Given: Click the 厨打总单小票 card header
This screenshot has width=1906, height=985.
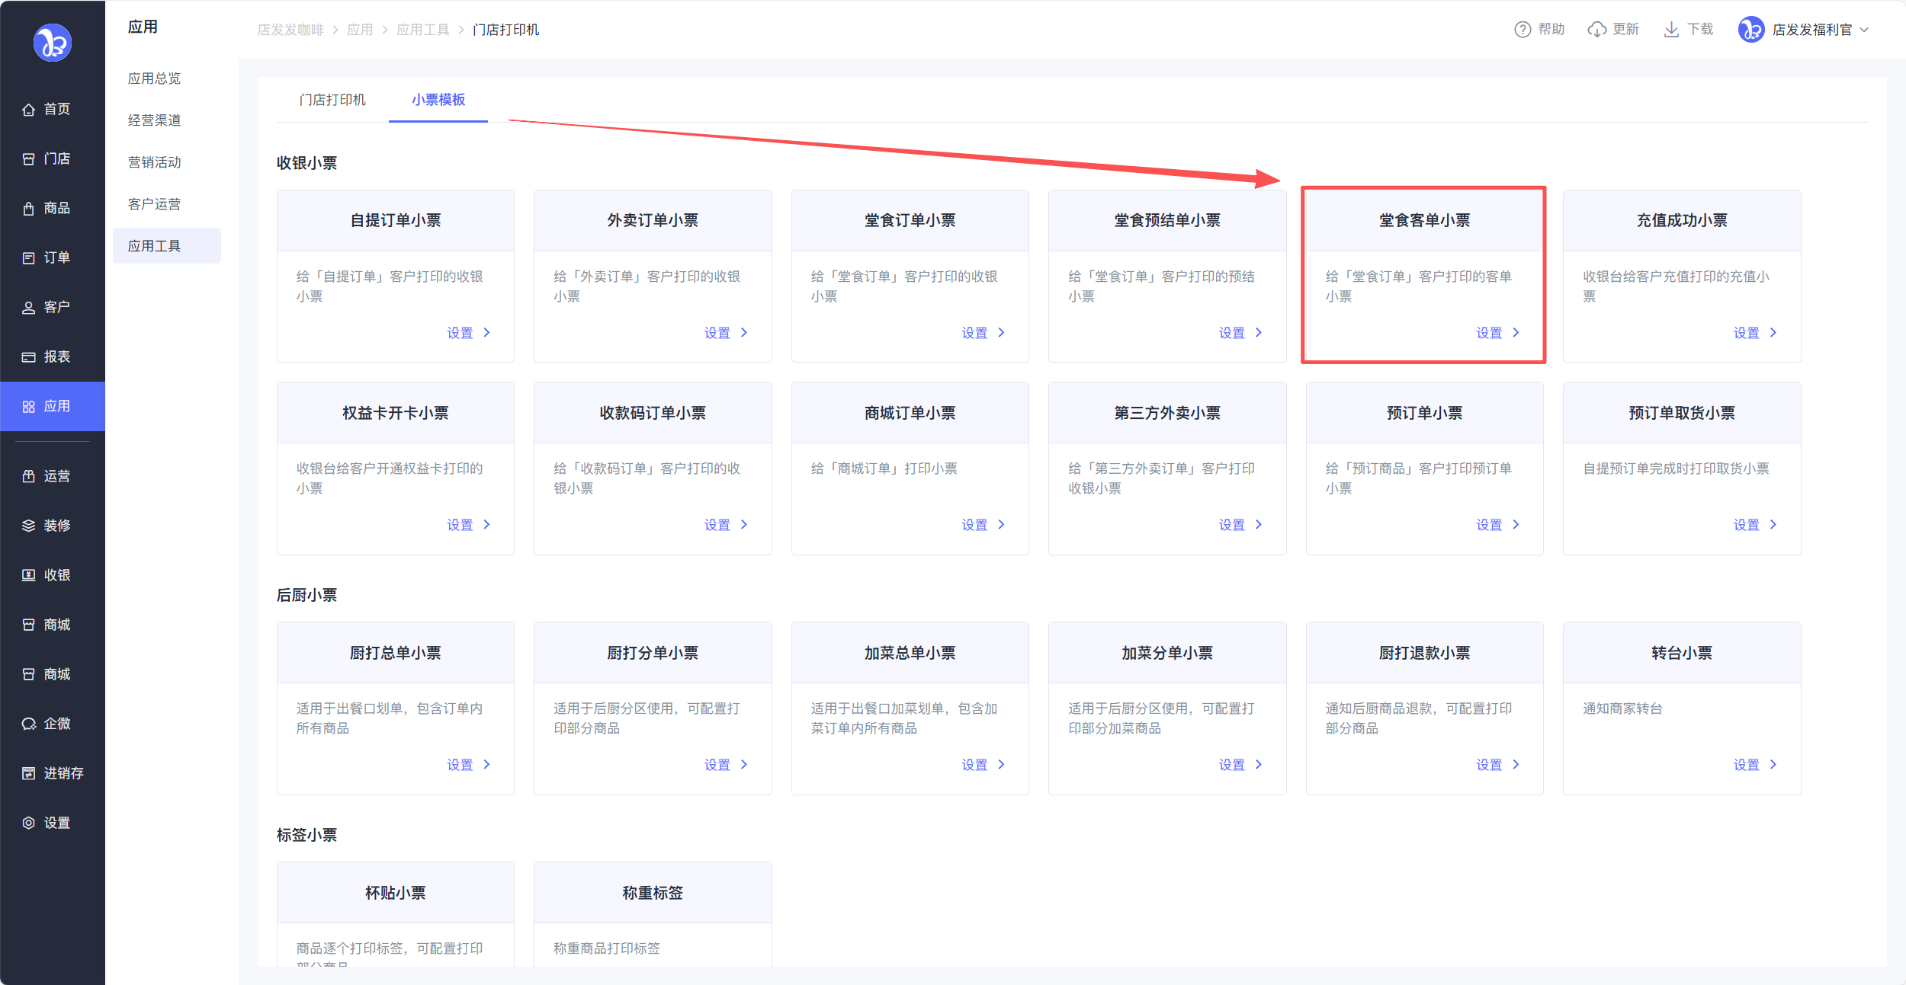Looking at the screenshot, I should coord(395,653).
